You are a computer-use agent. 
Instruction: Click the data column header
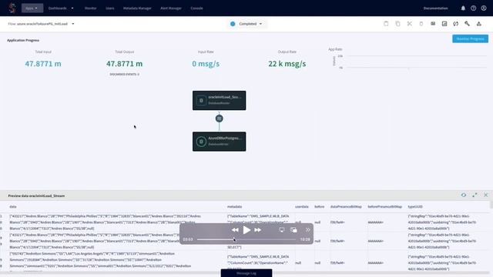pos(13,207)
